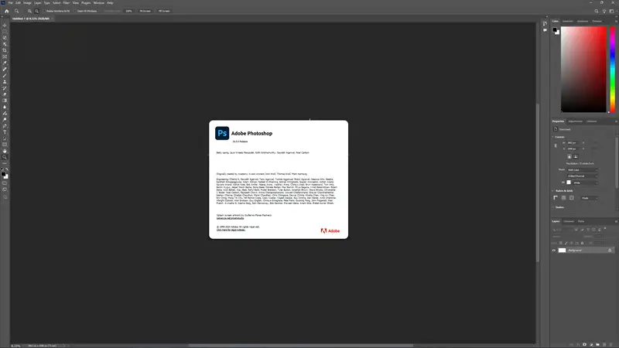Image resolution: width=619 pixels, height=348 pixels.
Task: Create new fill or adjustment layer icon
Action: [591, 344]
